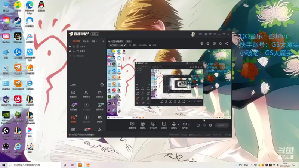Open Task View on taskbar
This screenshot has width=299, height=168.
click(72, 165)
